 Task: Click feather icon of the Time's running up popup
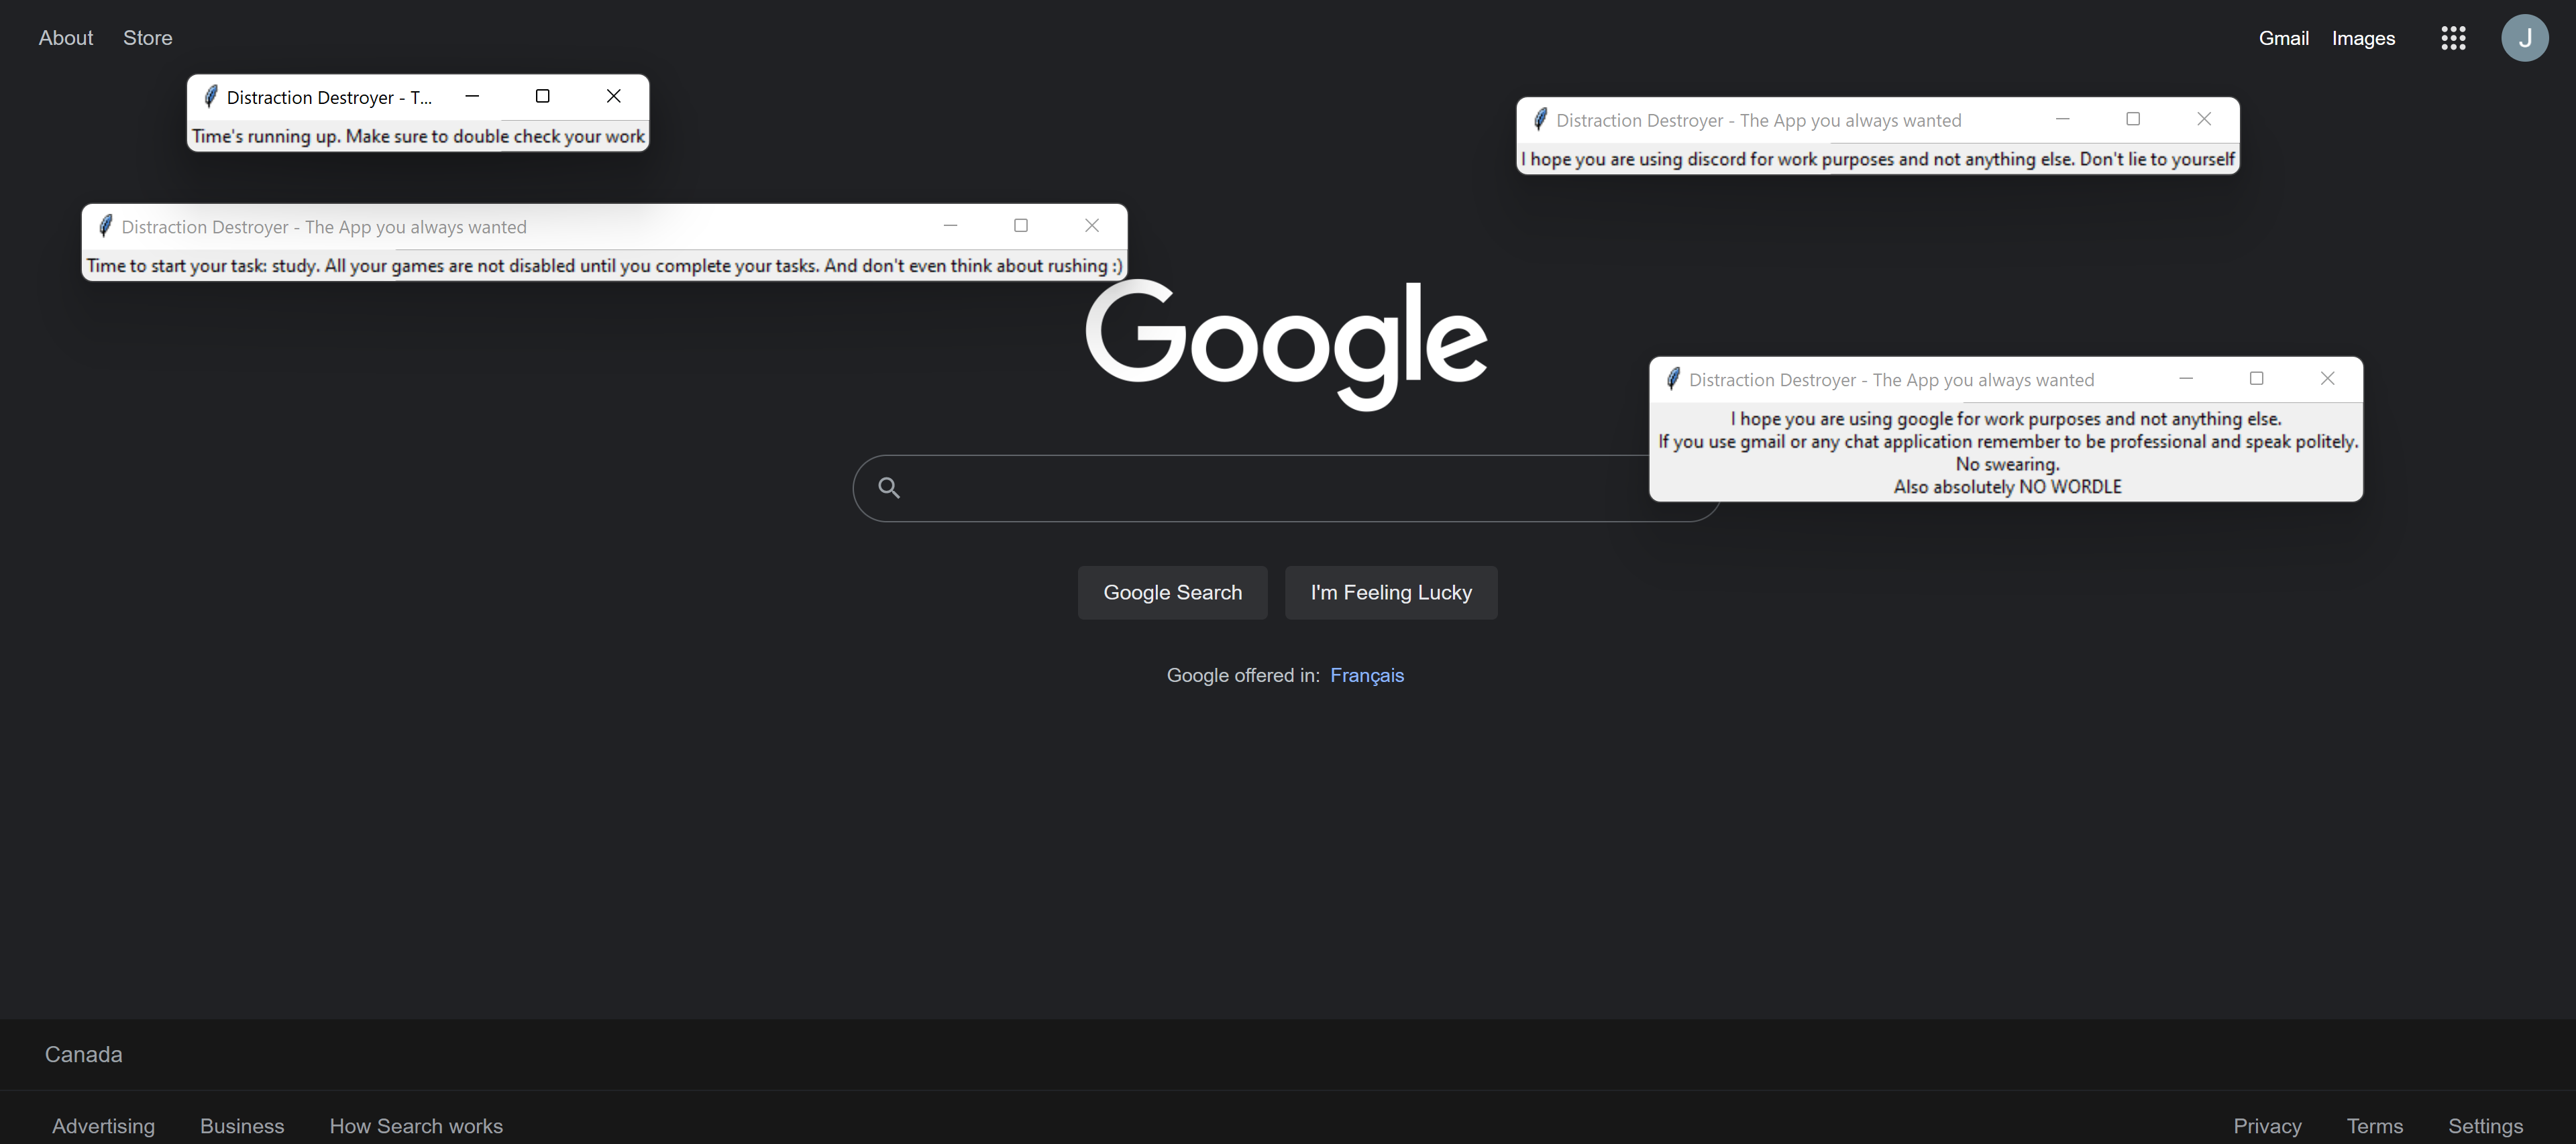coord(210,97)
